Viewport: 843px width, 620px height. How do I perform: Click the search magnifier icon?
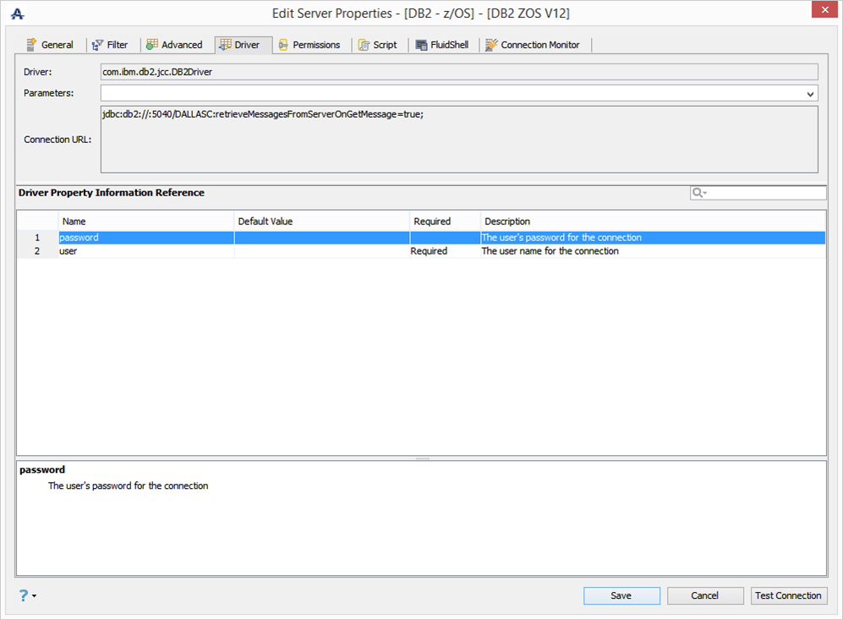point(698,193)
